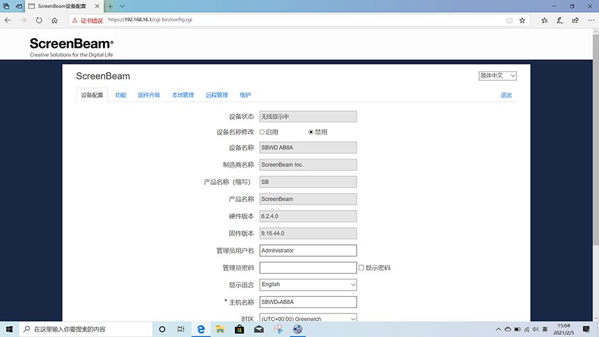This screenshot has height=337, width=599.
Task: Click the add notes pen icon
Action: pos(560,21)
